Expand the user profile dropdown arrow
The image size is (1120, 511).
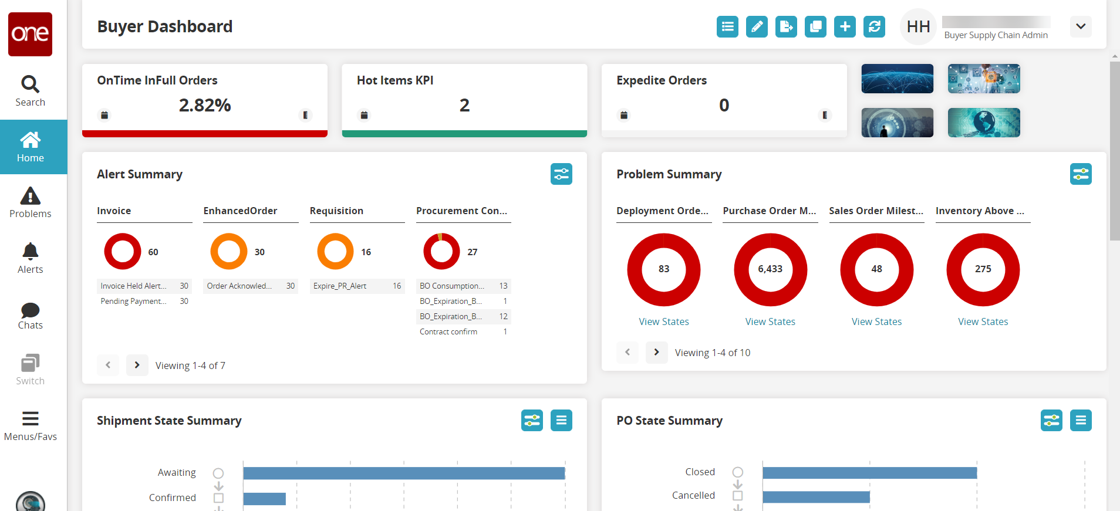tap(1081, 26)
